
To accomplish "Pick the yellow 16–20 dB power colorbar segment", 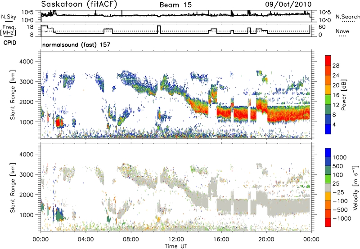I will coord(328,89).
